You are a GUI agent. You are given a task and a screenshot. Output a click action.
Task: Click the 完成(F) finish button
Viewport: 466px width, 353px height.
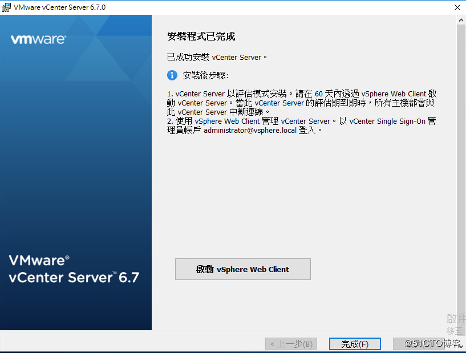[355, 344]
